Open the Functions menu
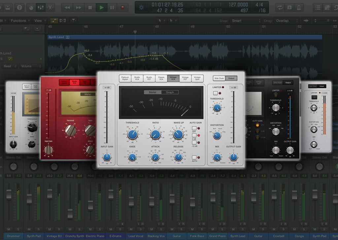Screen dimensions: 338x240 pos(20,21)
